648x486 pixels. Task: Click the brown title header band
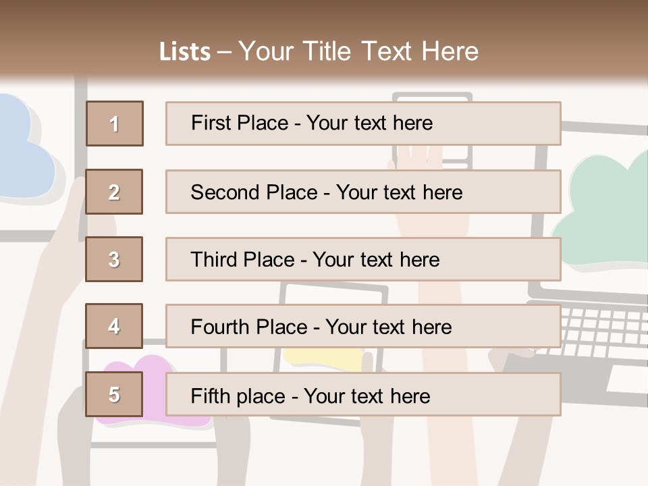click(x=324, y=20)
